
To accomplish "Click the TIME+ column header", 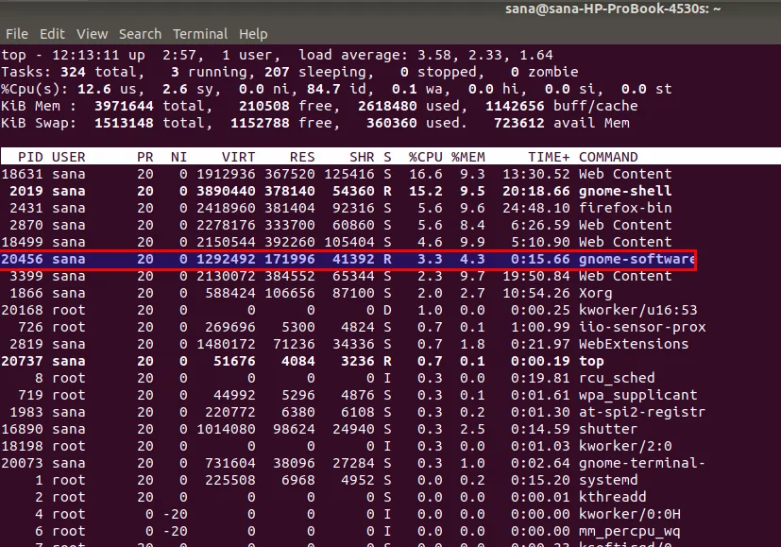I will 549,157.
